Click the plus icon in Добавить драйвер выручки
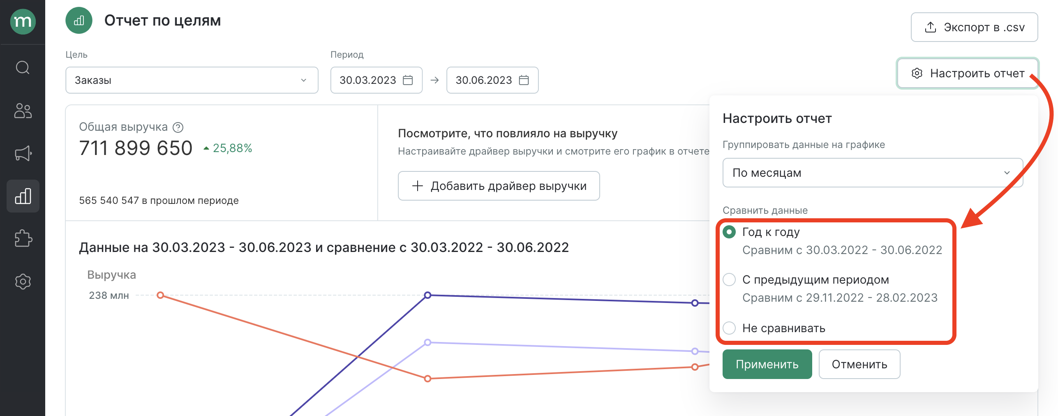The image size is (1058, 416). [417, 186]
